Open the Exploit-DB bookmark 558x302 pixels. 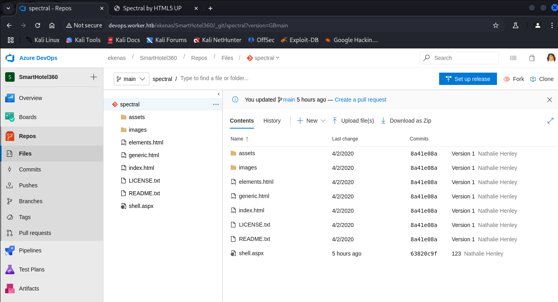point(300,40)
